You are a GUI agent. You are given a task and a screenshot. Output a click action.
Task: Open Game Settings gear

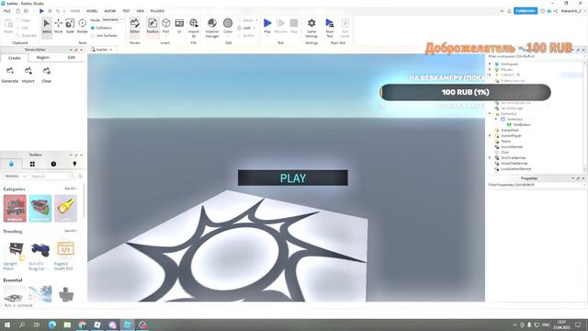(x=311, y=28)
